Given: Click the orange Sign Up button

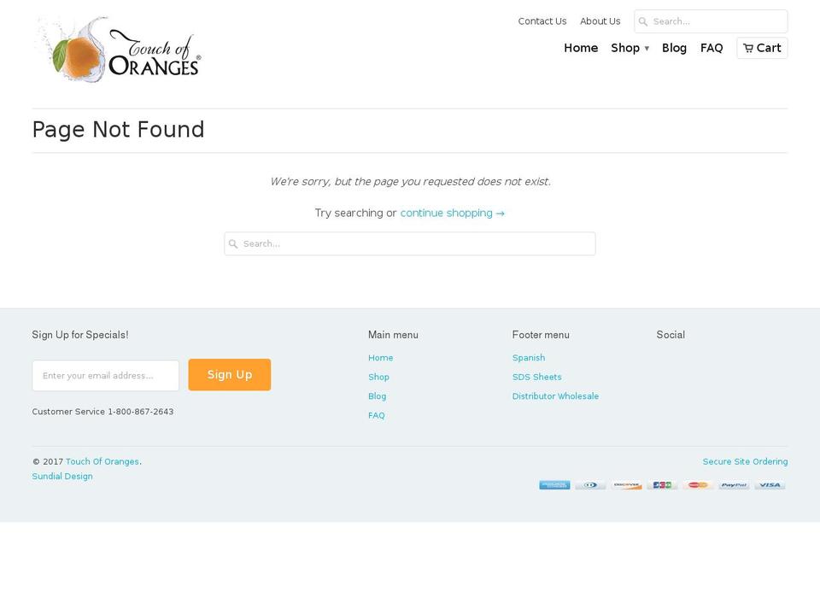Looking at the screenshot, I should click(230, 375).
